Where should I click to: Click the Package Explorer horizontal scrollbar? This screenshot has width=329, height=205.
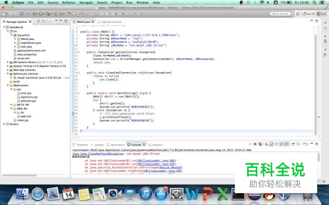point(19,176)
